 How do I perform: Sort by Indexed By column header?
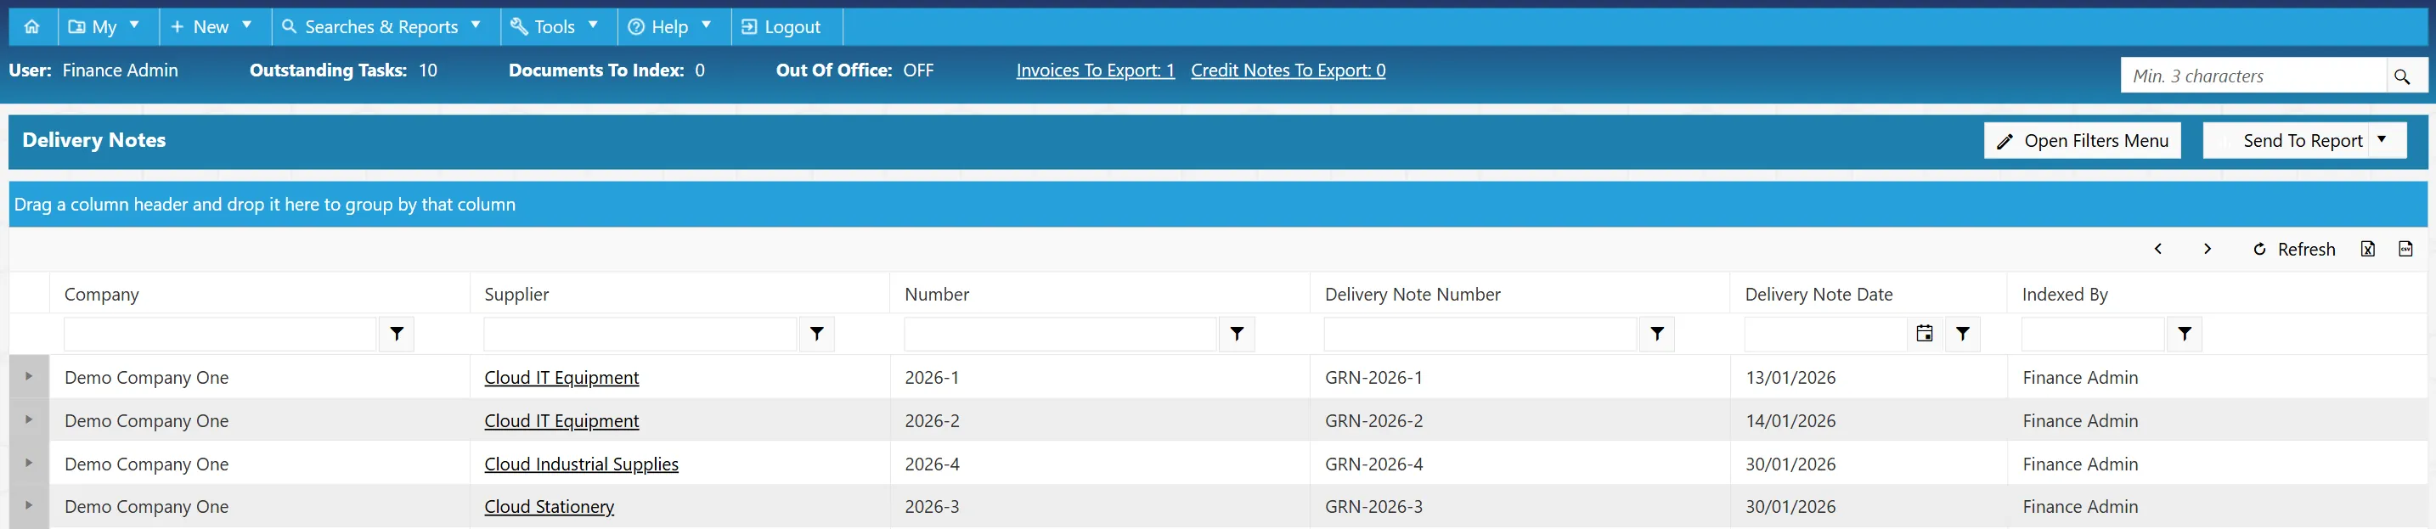click(x=2064, y=294)
